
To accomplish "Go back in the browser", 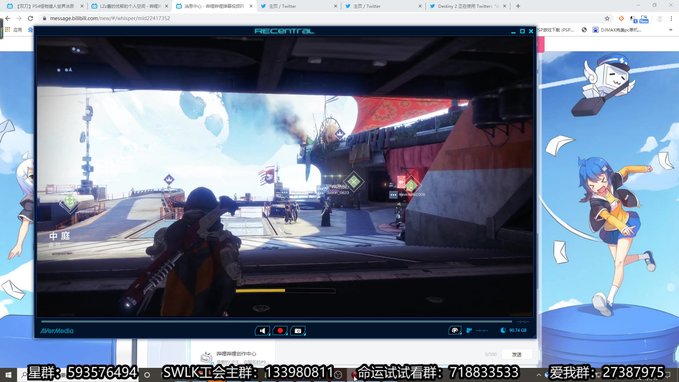I will click(8, 18).
